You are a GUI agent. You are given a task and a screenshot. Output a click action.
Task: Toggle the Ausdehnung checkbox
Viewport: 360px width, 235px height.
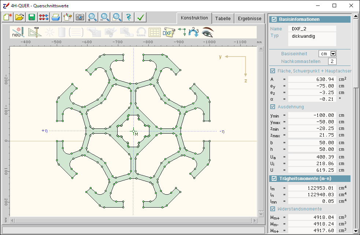coord(272,107)
